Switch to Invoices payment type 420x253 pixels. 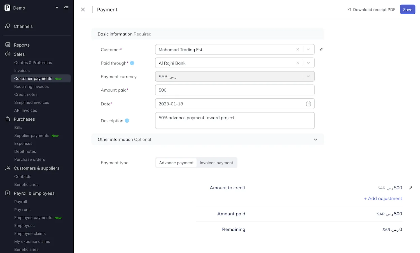click(216, 163)
